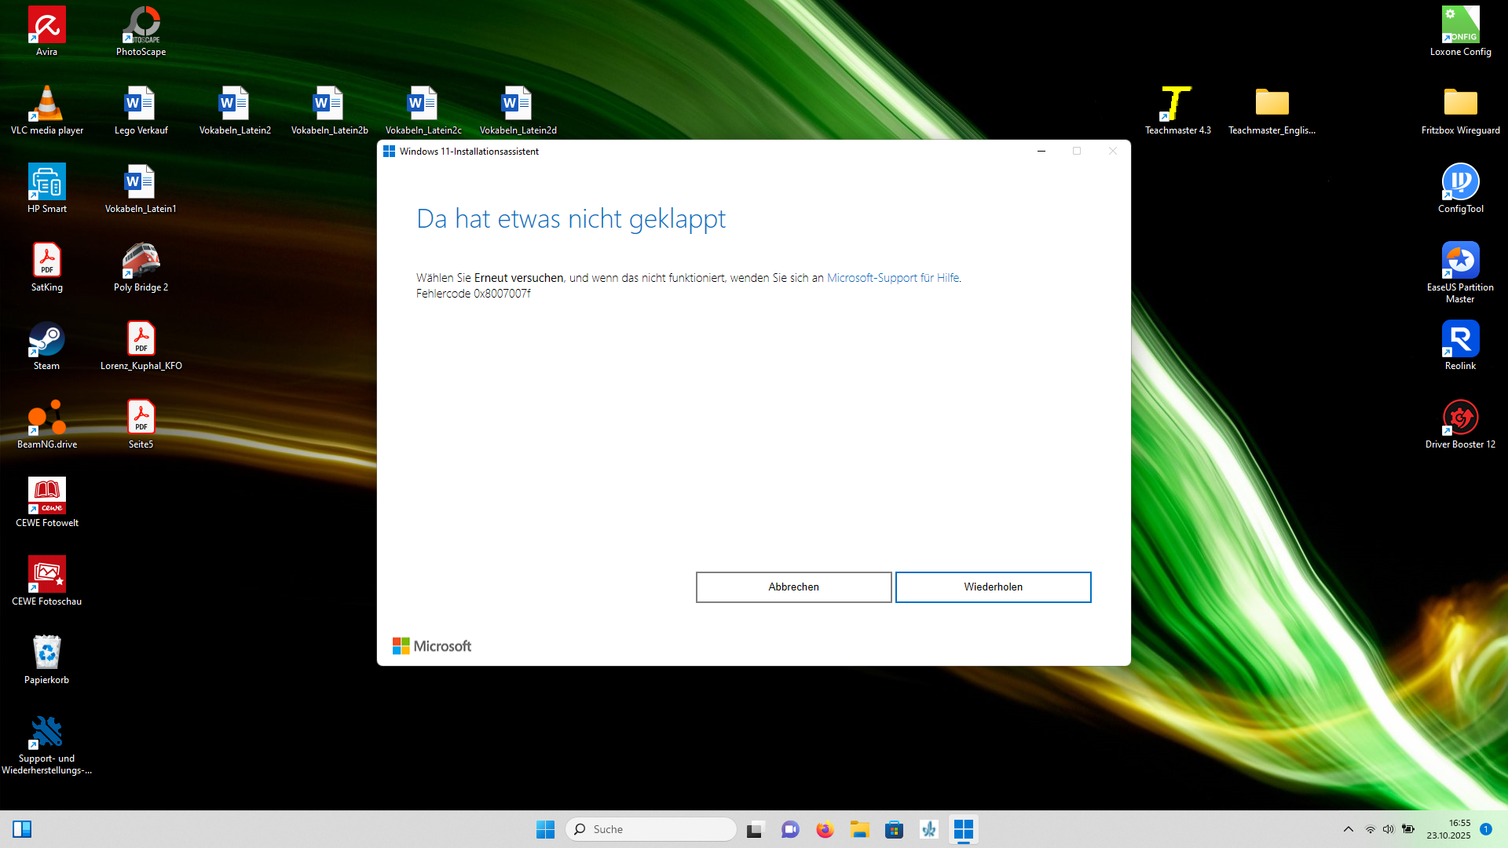Launch Loxone Config shortcut
This screenshot has height=848, width=1508.
pos(1460,31)
